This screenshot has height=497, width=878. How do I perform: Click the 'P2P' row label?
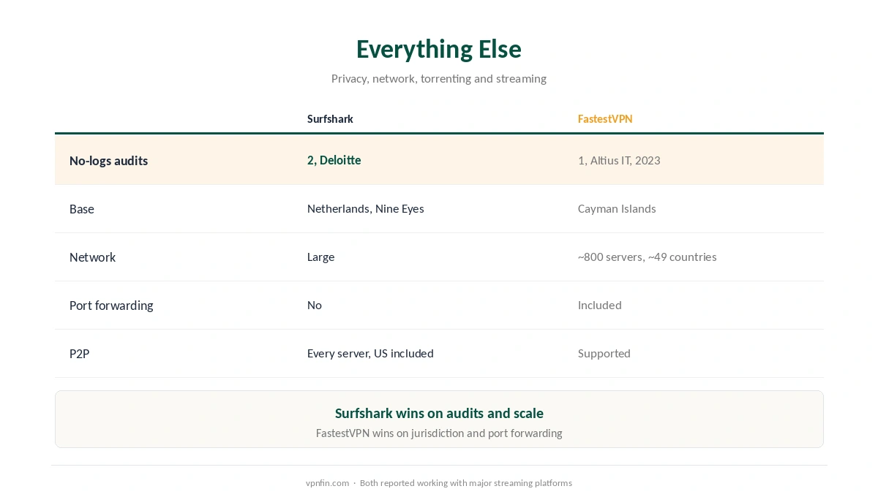79,354
